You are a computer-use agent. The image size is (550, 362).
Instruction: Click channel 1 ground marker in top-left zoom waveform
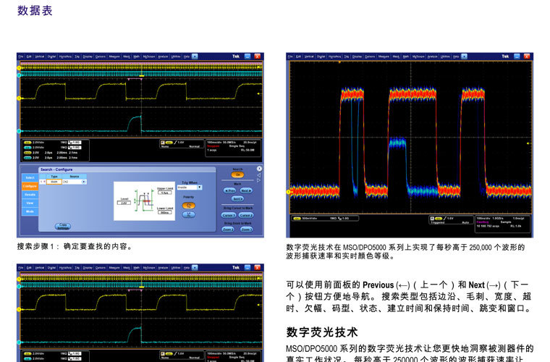tap(19, 98)
